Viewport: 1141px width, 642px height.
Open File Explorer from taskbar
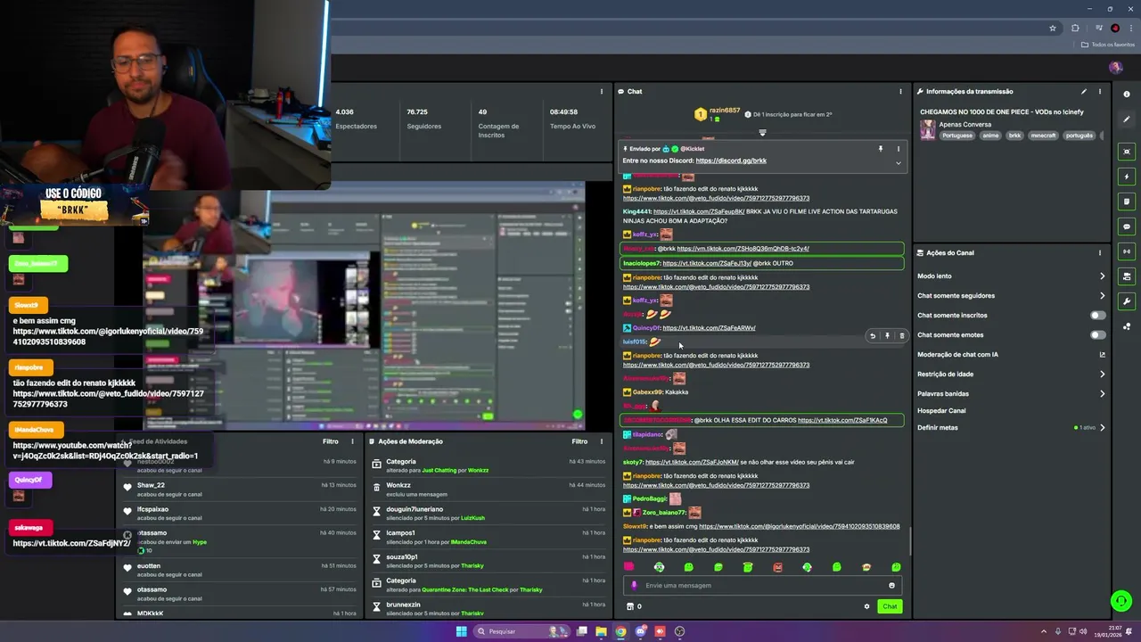(602, 631)
